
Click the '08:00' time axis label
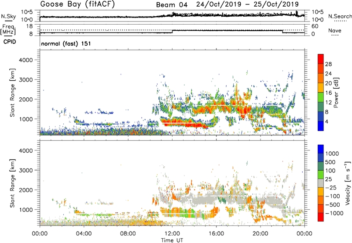click(128, 234)
